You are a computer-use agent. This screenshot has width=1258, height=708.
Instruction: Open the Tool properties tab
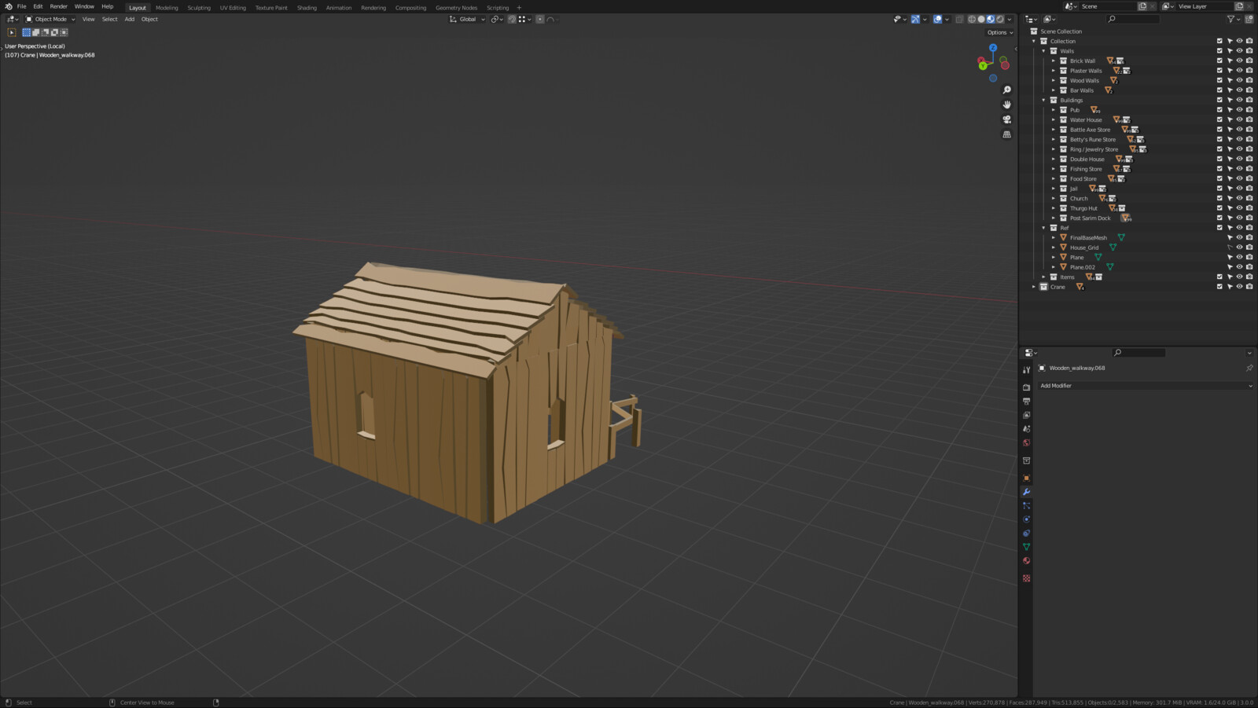[1026, 369]
